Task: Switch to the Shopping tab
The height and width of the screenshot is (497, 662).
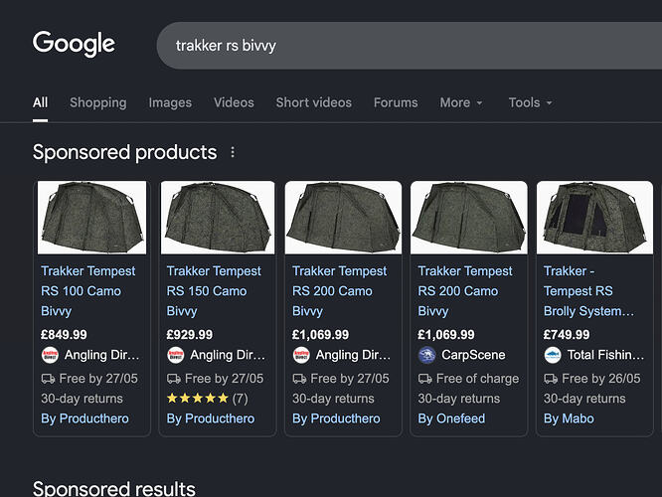Action: coord(98,102)
